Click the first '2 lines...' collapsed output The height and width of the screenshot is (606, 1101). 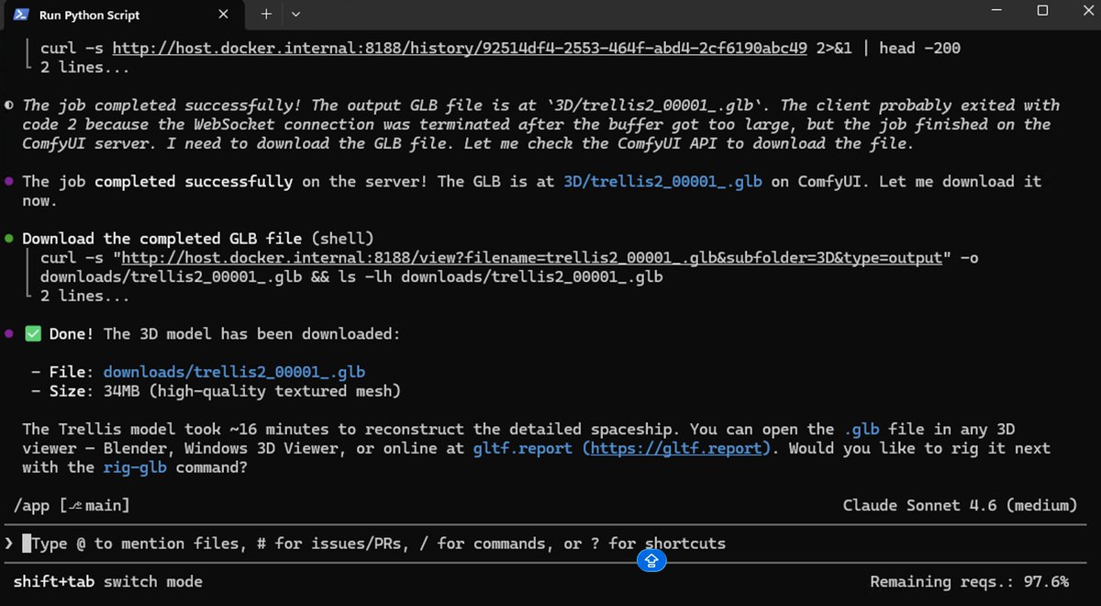point(84,67)
